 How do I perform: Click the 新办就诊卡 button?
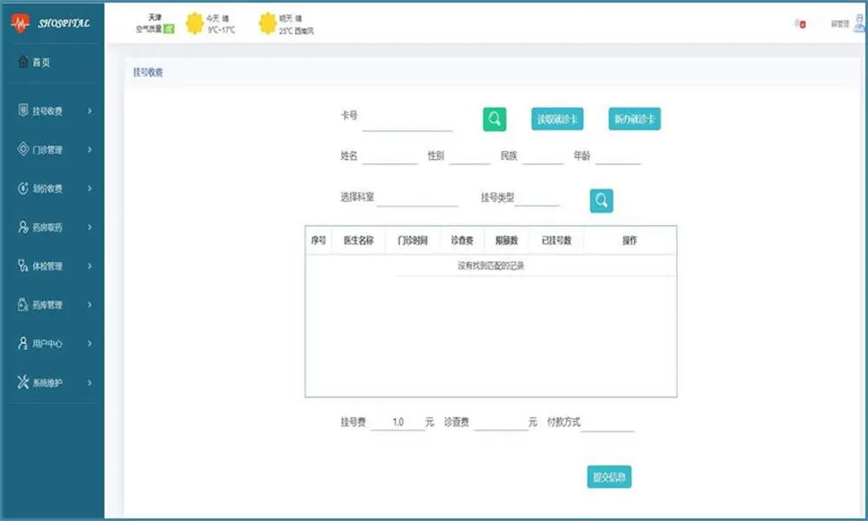coord(635,119)
